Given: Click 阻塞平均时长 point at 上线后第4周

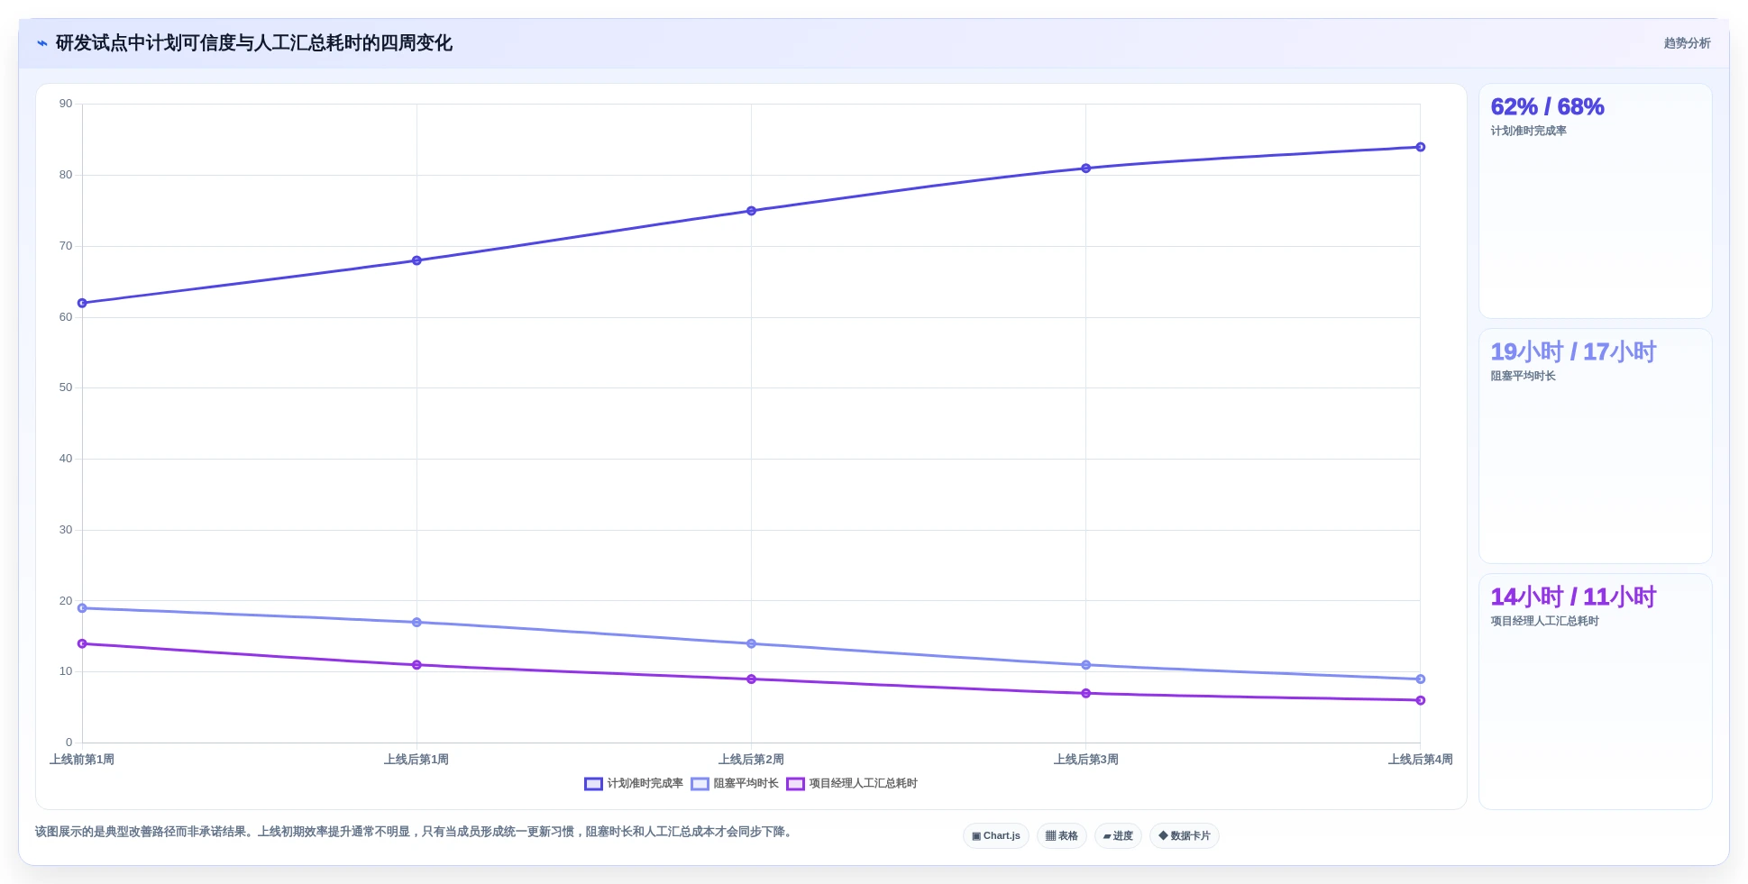Looking at the screenshot, I should click(x=1420, y=679).
